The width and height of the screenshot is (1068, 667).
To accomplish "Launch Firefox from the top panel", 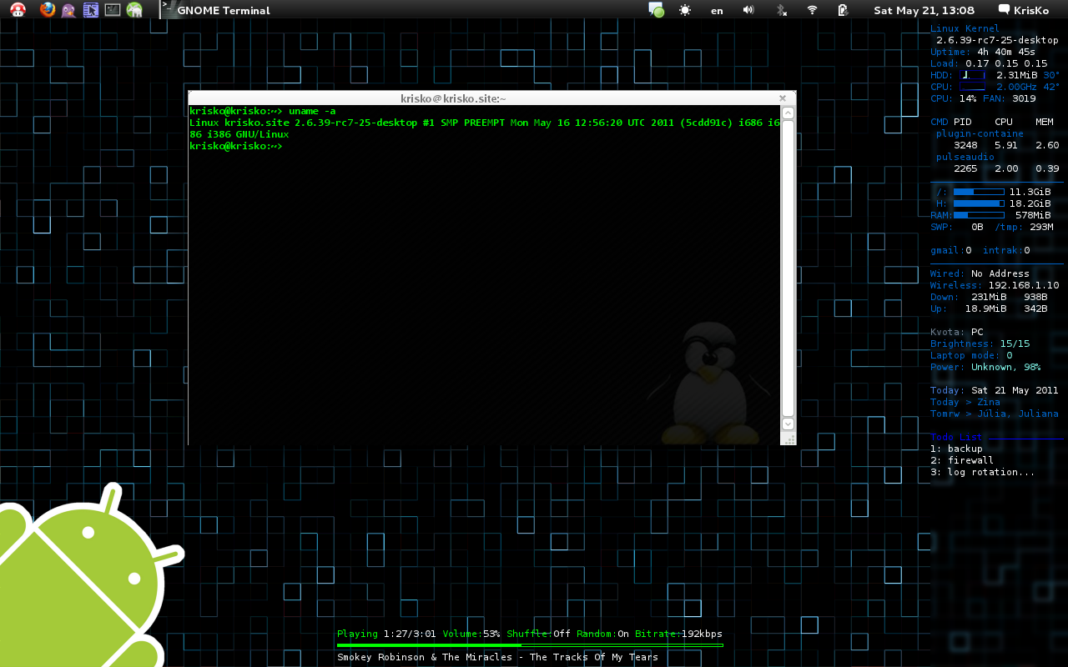I will 48,10.
